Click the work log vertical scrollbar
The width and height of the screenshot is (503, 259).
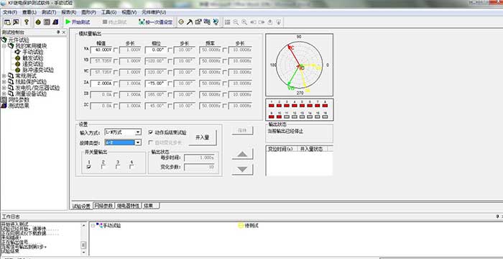tap(83, 238)
